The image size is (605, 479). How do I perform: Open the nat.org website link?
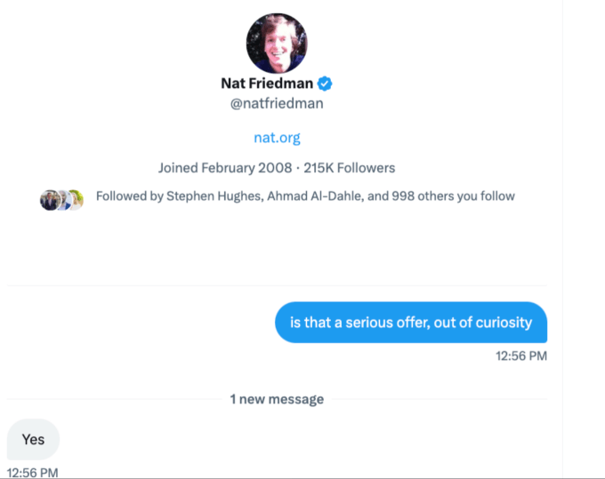coord(277,137)
